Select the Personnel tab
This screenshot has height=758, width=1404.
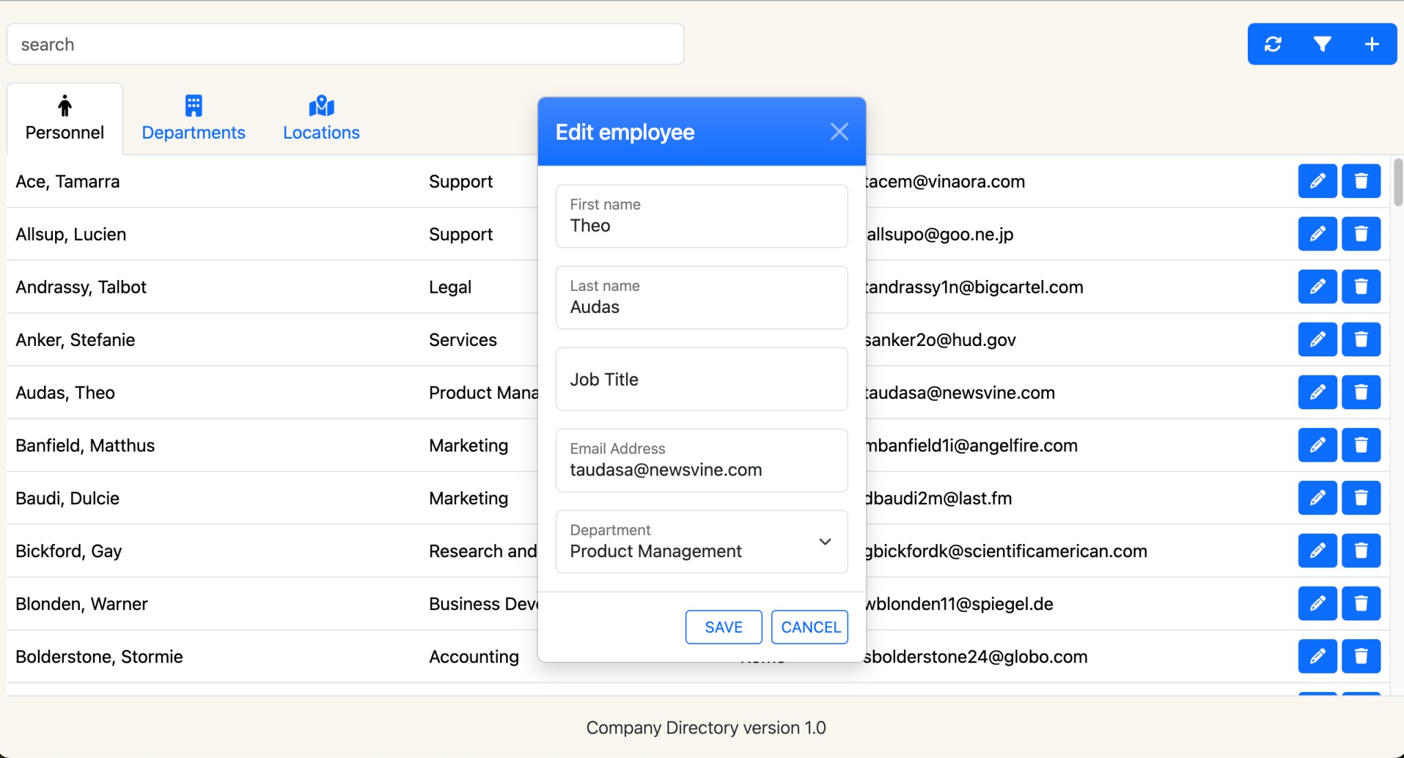point(65,118)
